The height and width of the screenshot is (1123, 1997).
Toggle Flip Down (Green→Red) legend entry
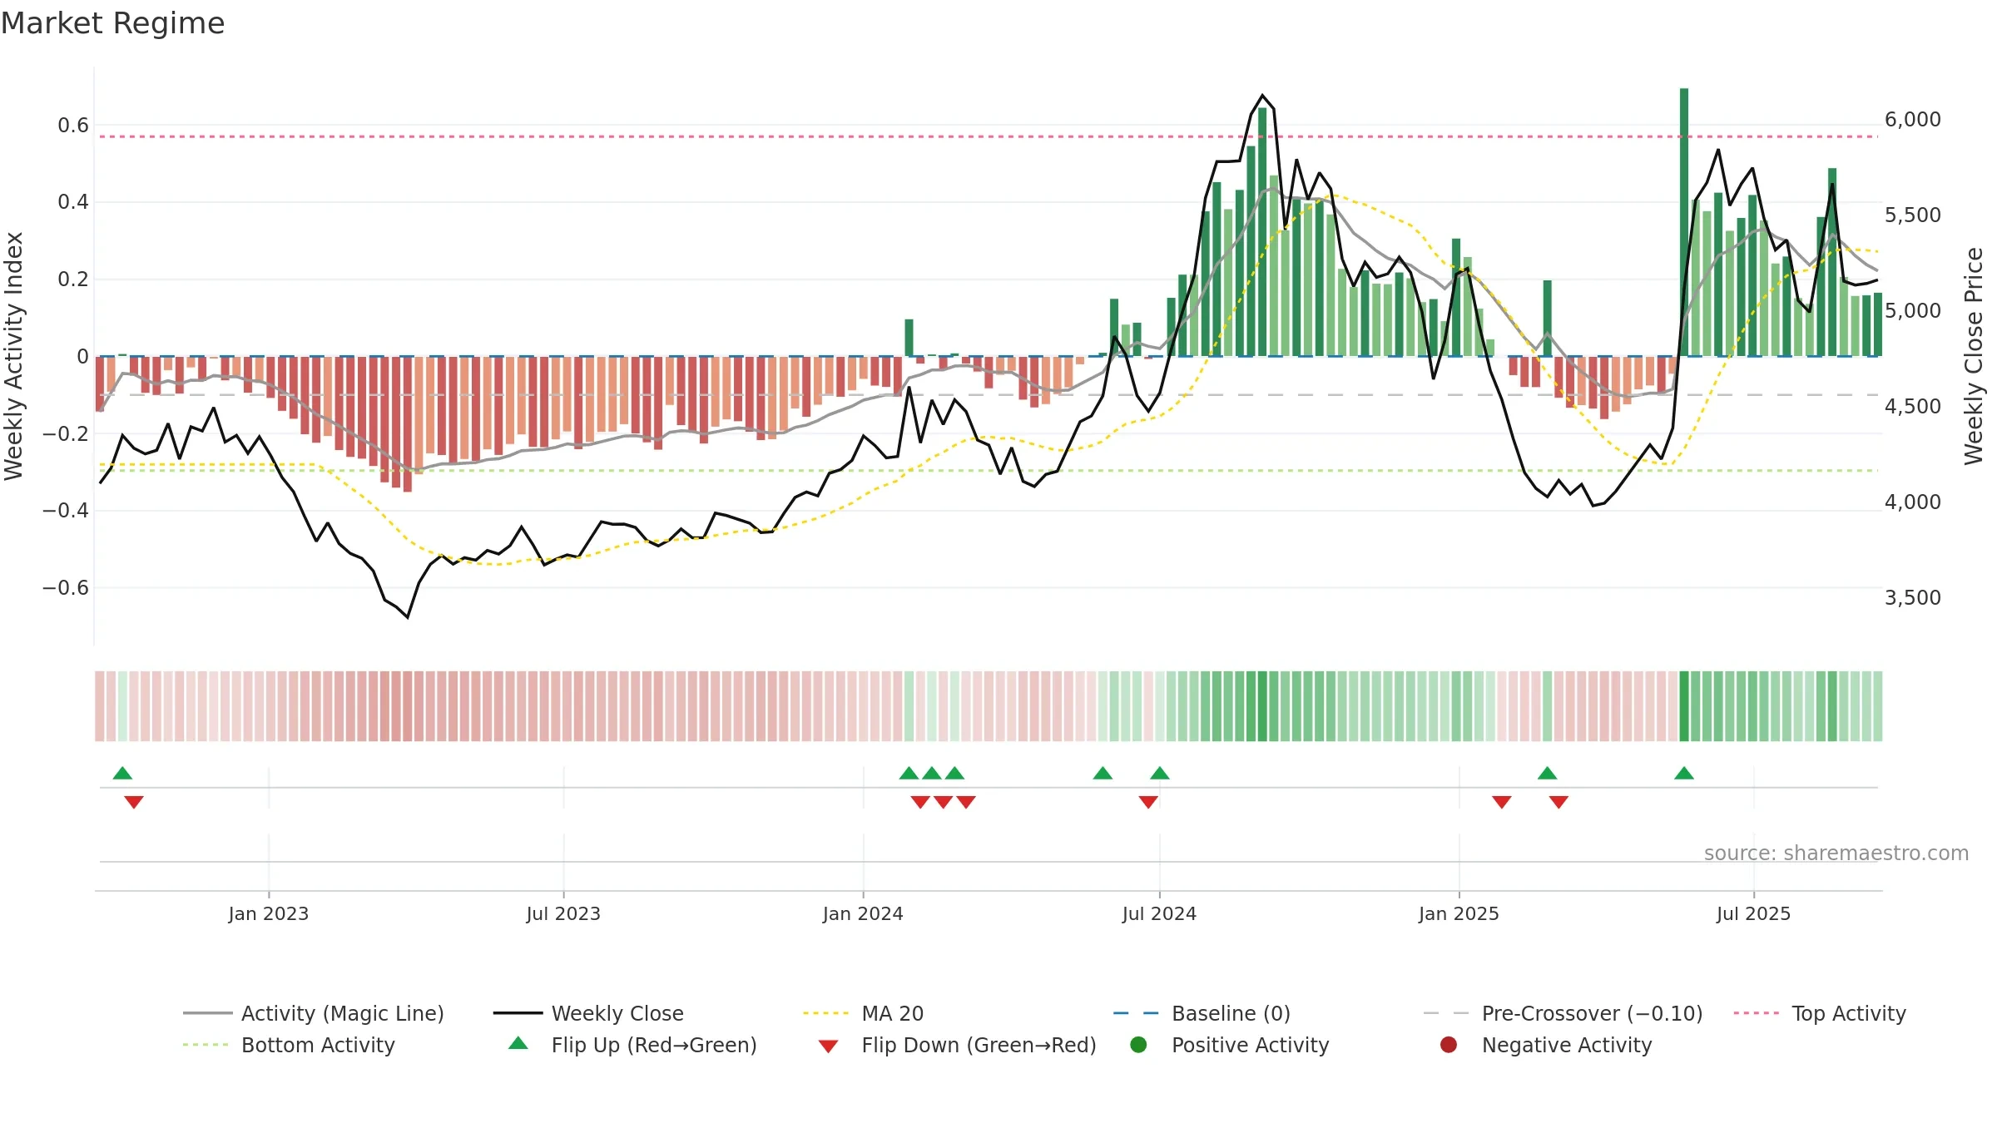point(957,1045)
